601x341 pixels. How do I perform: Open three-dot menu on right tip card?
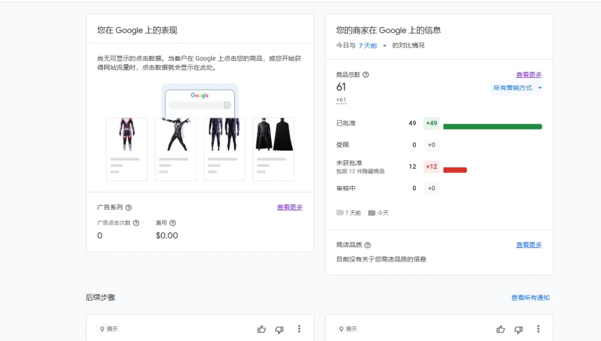click(x=538, y=329)
